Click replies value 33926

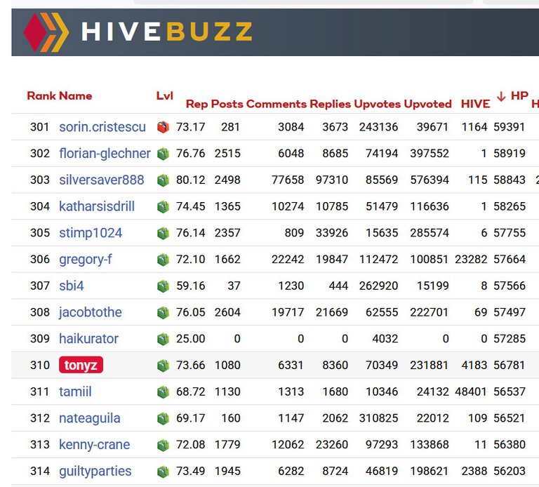coord(332,233)
